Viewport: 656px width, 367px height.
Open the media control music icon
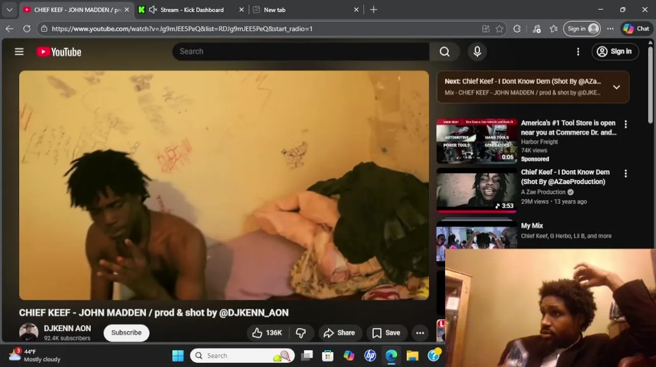click(x=536, y=29)
